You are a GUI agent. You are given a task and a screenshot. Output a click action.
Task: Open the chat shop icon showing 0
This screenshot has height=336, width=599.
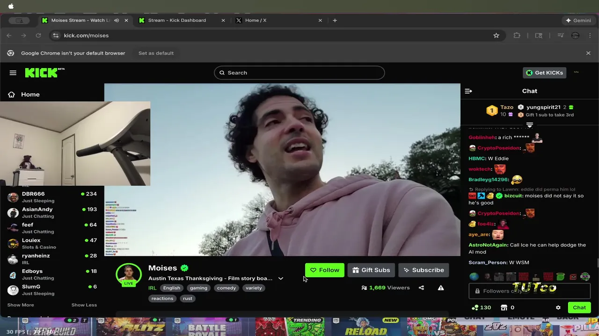pos(507,308)
